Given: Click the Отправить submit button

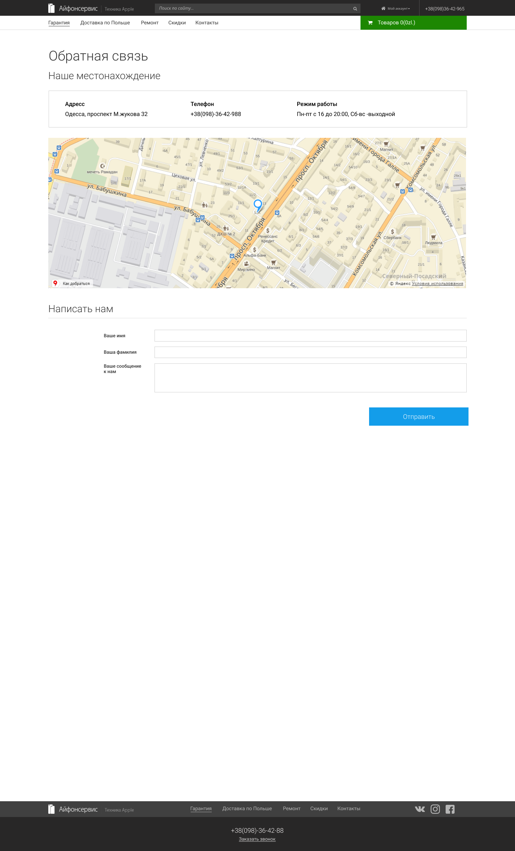Looking at the screenshot, I should click(x=419, y=416).
